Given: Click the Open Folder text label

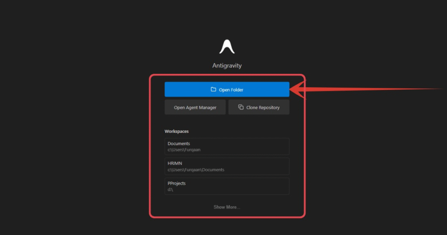Looking at the screenshot, I should click(231, 90).
